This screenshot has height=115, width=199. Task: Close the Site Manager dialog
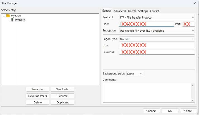pyautogui.click(x=195, y=3)
